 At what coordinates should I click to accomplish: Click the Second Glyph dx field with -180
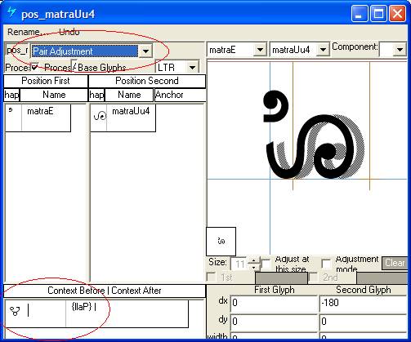tap(364, 303)
